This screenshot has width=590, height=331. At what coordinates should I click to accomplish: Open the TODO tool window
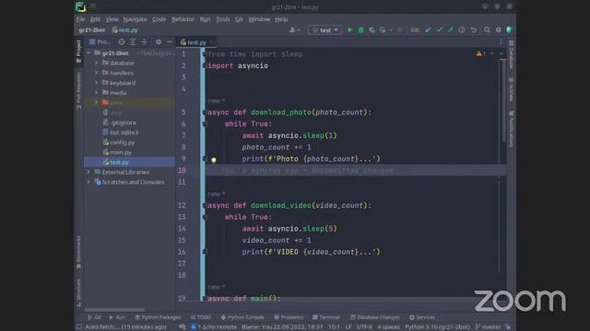point(201,317)
